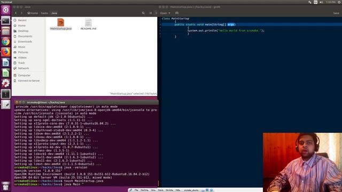The height and width of the screenshot is (192, 342).
Task: Click 'class MainStartup' line in gedit
Action: [175, 19]
